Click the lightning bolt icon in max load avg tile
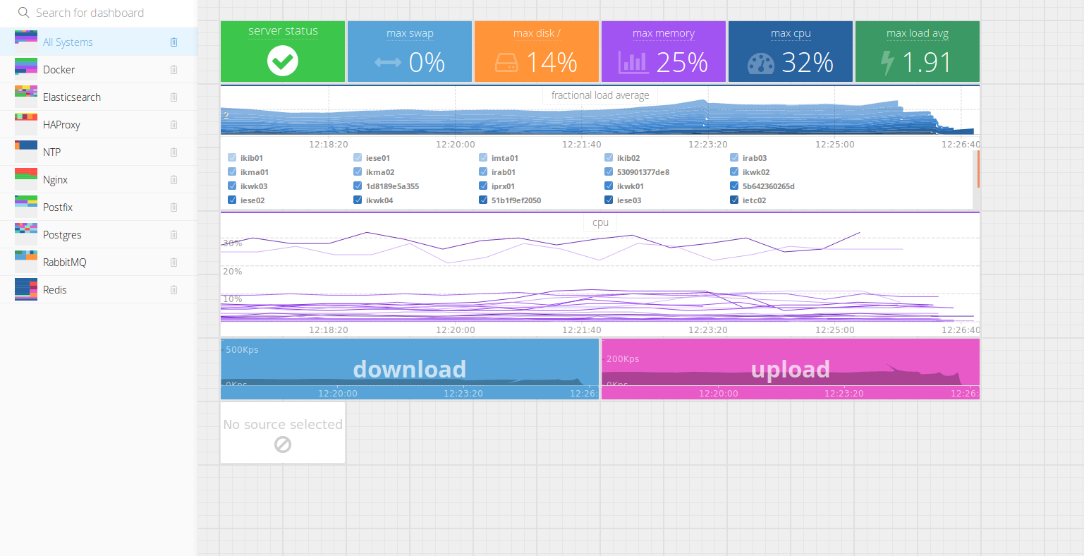Image resolution: width=1084 pixels, height=556 pixels. (x=887, y=63)
